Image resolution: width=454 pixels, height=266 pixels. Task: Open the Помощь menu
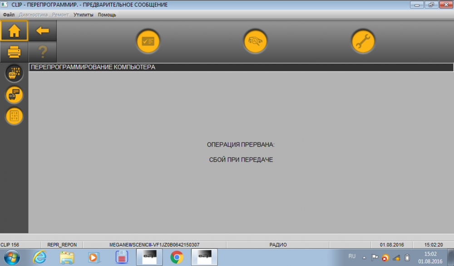107,15
